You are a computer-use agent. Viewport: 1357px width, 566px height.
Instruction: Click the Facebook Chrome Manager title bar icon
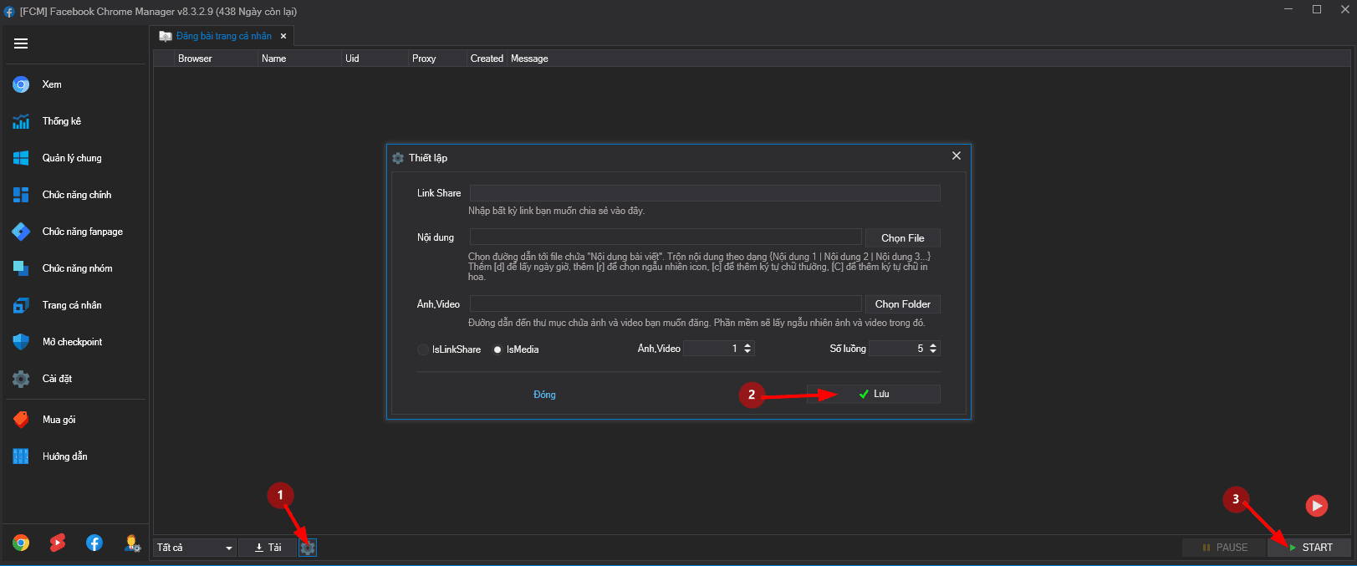click(9, 12)
